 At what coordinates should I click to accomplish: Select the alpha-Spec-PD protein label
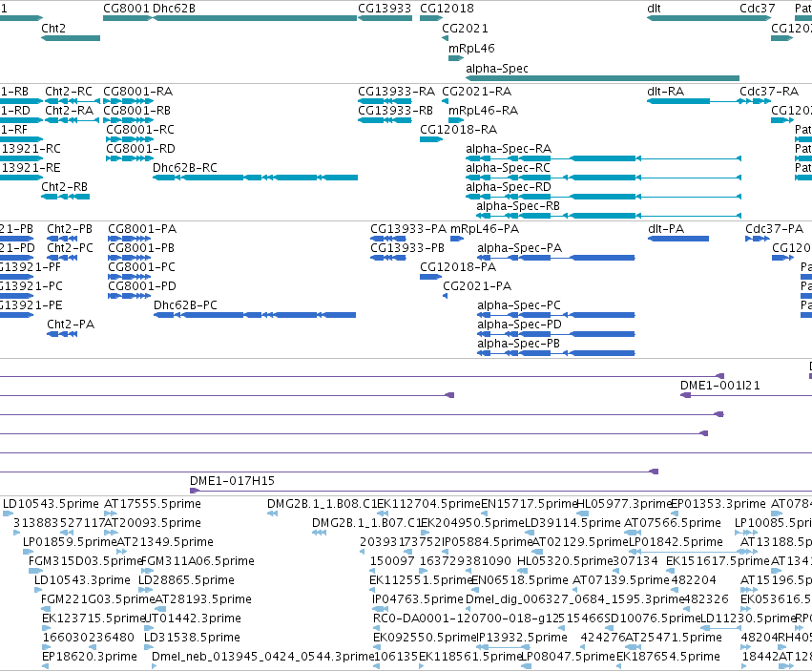click(519, 325)
